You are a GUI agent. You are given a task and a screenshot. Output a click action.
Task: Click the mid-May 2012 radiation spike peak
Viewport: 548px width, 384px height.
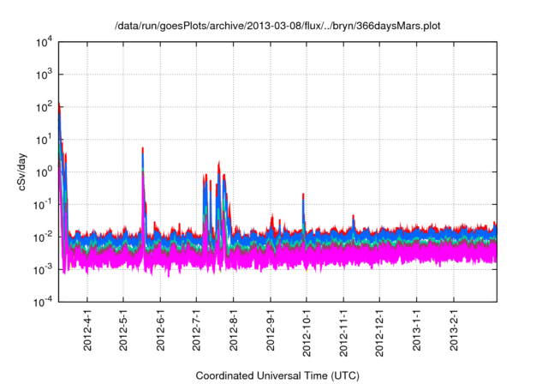pyautogui.click(x=143, y=148)
